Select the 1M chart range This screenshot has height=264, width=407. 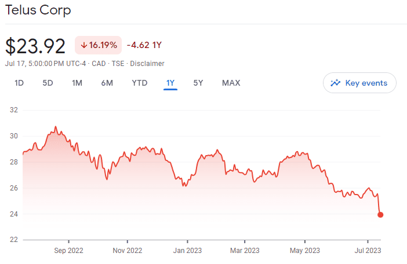pyautogui.click(x=77, y=83)
